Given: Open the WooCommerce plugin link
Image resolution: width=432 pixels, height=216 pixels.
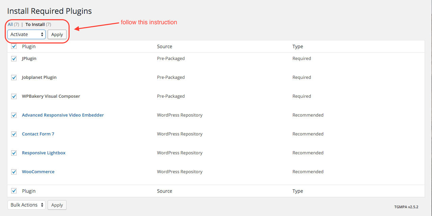Looking at the screenshot, I should click(x=38, y=172).
